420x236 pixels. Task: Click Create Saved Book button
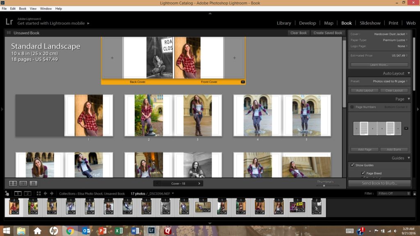point(328,33)
